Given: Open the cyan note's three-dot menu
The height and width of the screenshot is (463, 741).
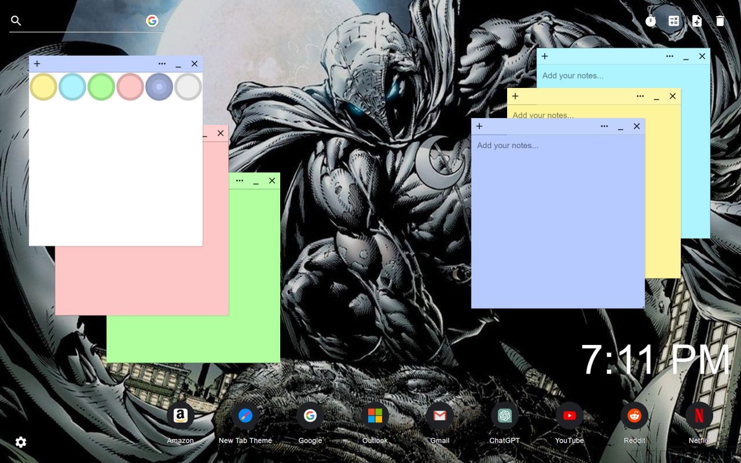Looking at the screenshot, I should [x=670, y=56].
